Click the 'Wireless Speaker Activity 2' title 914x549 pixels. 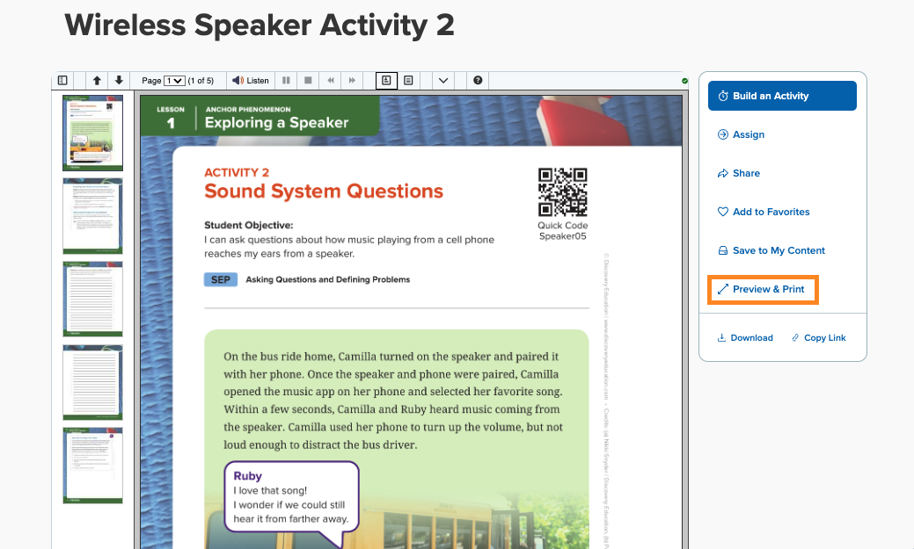(260, 25)
